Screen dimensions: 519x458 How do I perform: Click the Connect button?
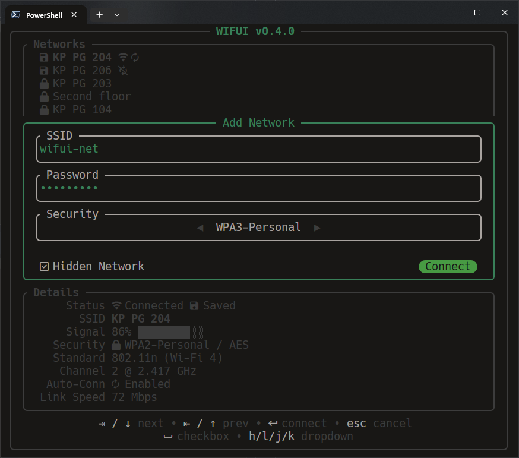[448, 267]
